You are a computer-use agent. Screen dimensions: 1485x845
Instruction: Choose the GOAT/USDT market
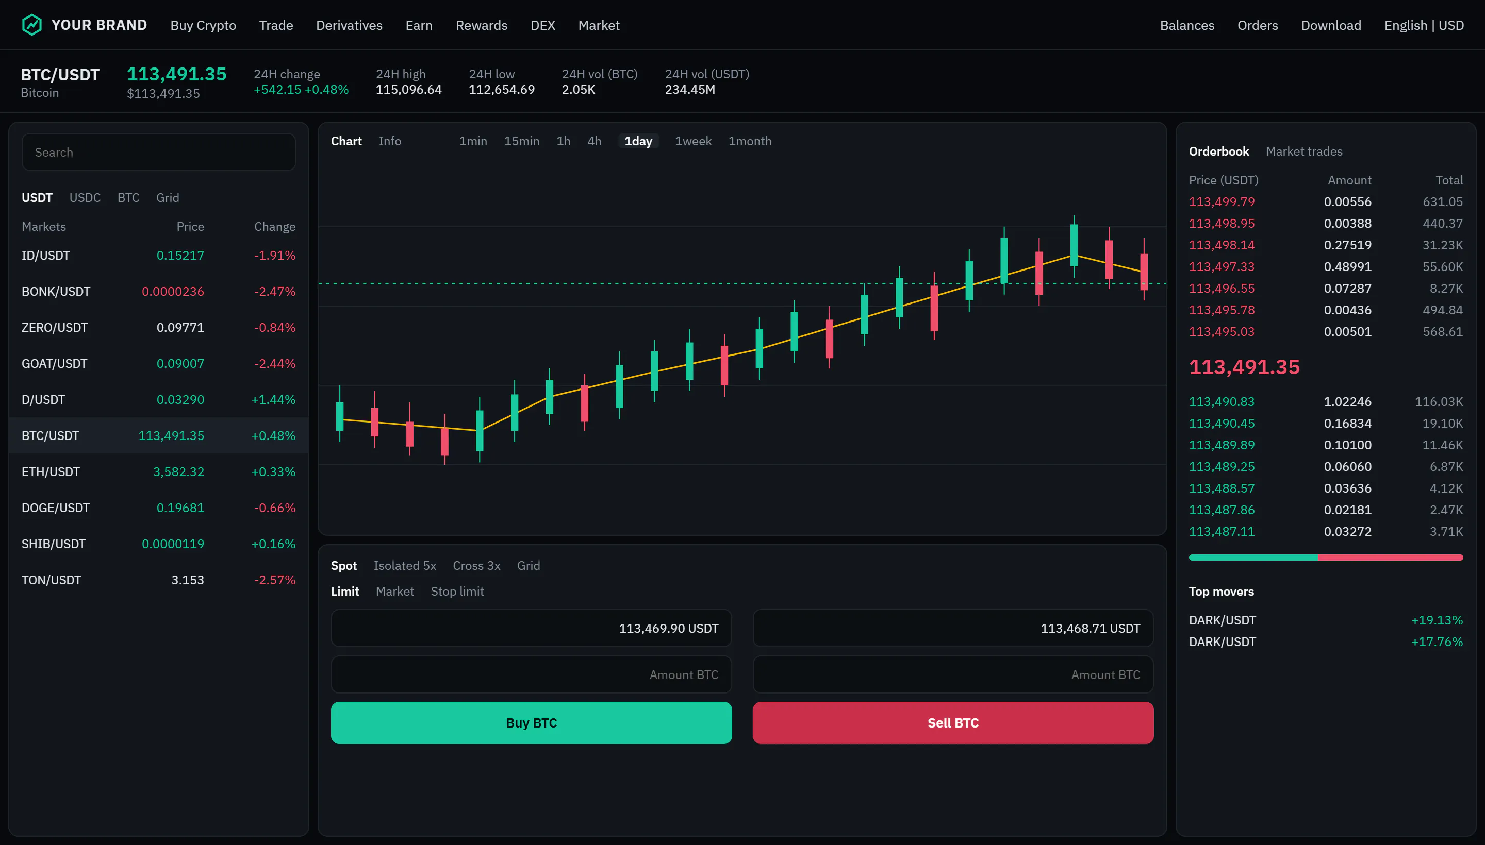158,363
